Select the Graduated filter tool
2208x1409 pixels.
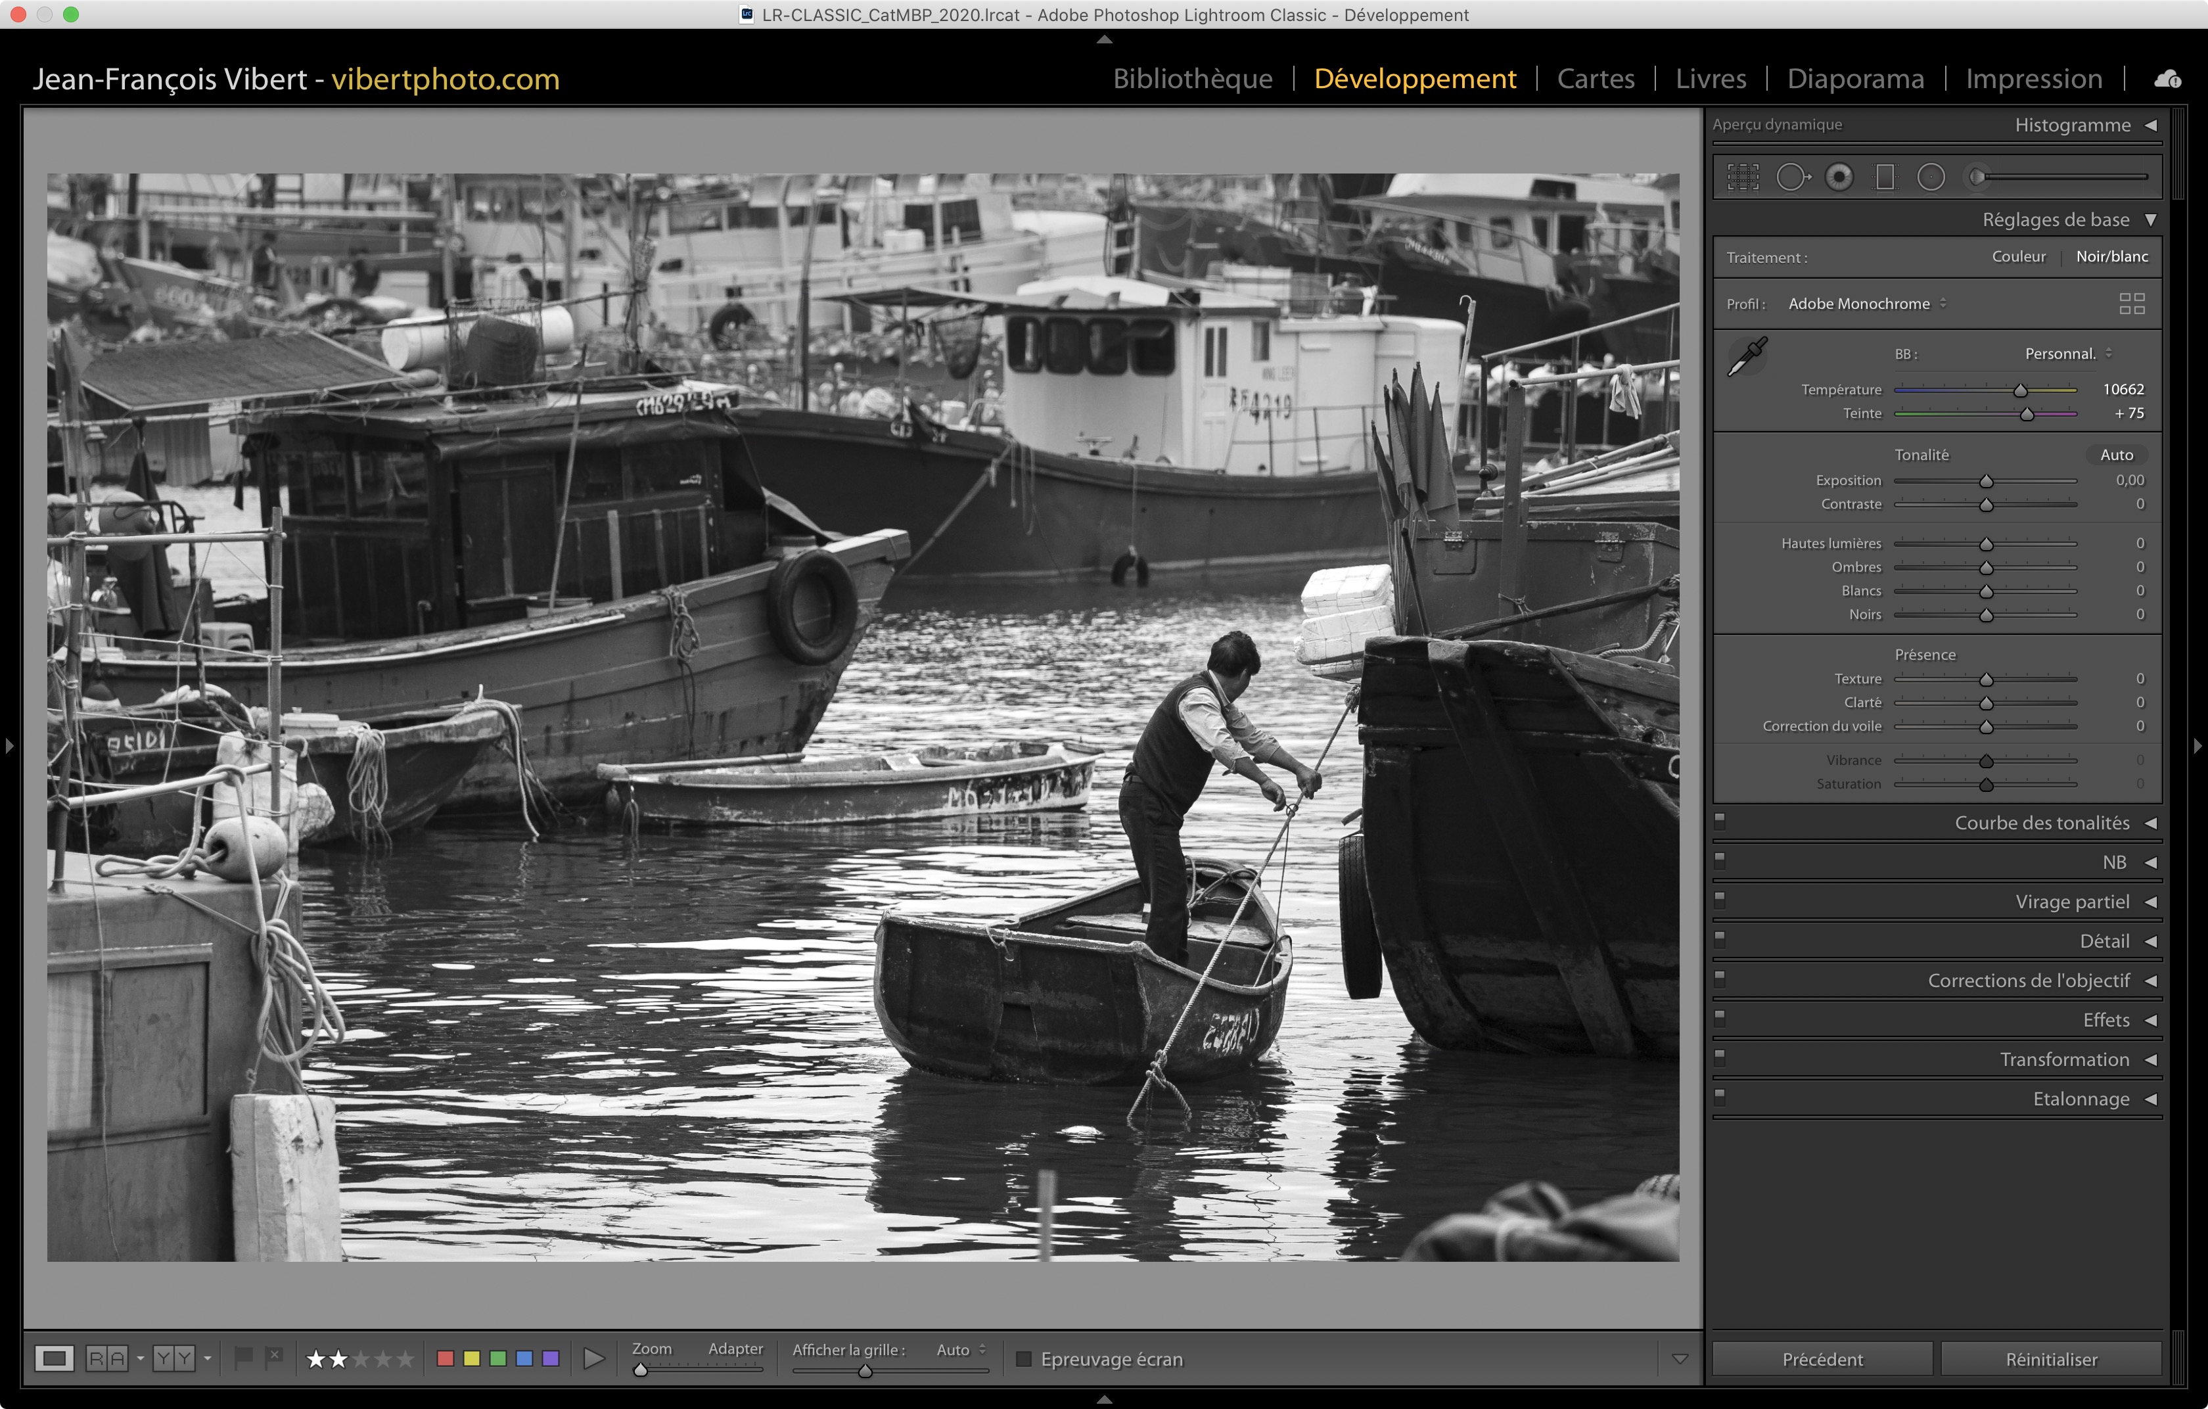(1885, 177)
